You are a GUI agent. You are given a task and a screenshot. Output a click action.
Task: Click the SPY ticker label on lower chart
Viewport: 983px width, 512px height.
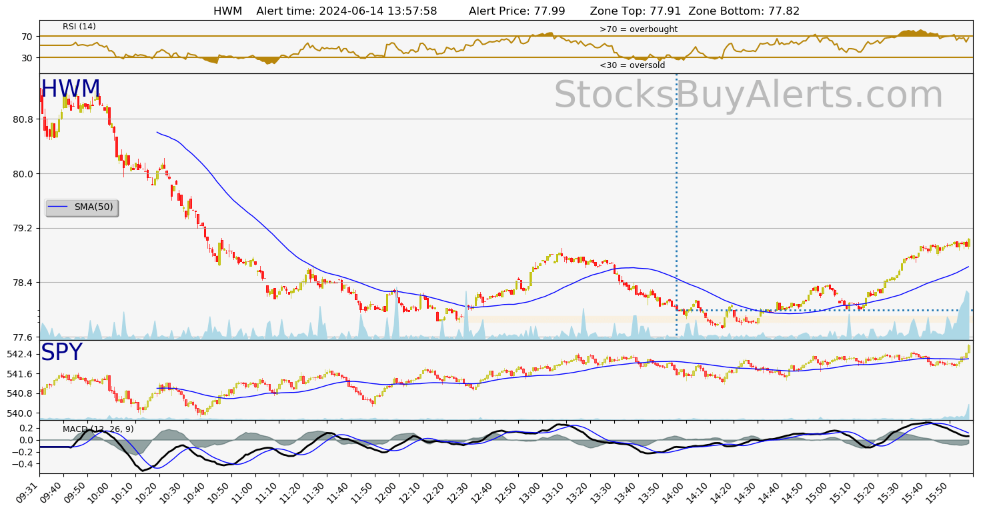61,353
